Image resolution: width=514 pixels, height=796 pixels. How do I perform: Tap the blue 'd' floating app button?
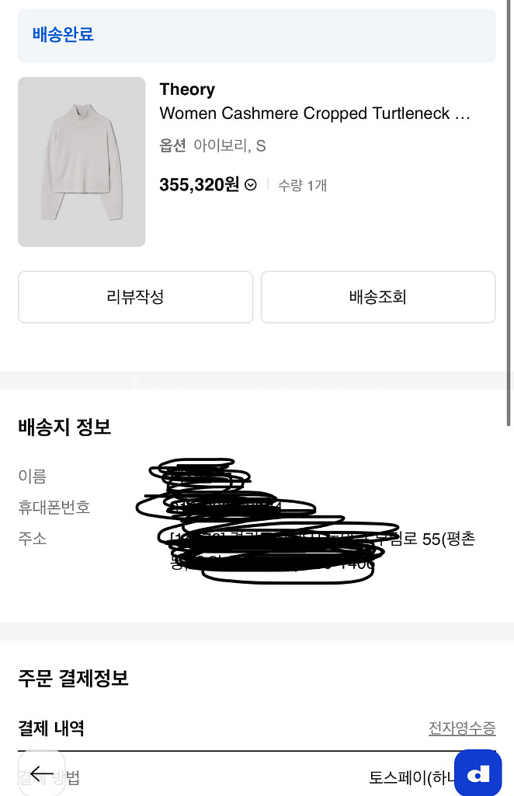coord(478,773)
